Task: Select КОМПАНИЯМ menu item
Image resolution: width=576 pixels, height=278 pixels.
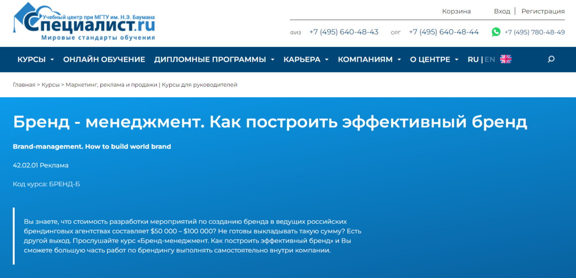Action: coord(365,59)
